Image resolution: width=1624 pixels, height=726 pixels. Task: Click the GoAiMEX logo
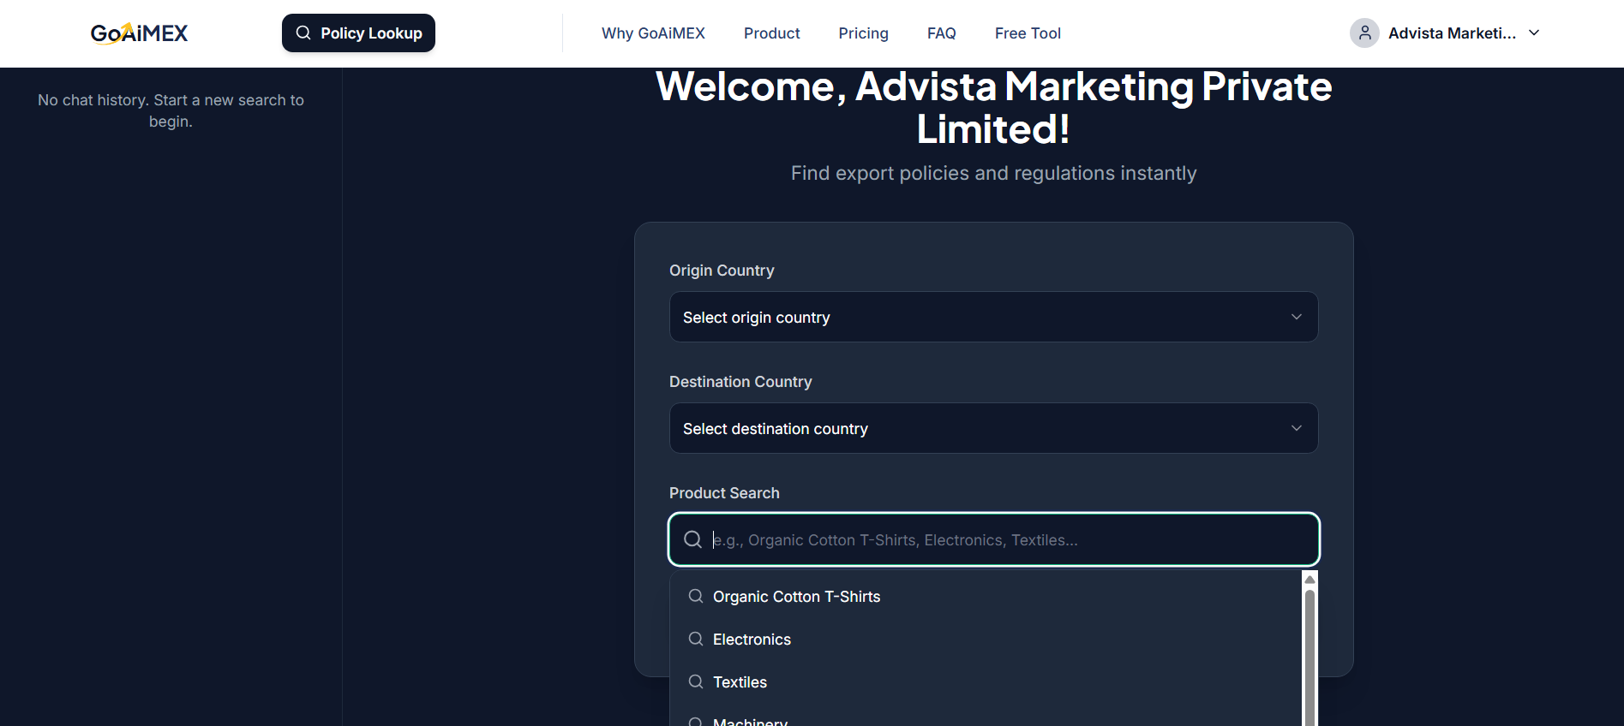(x=140, y=33)
